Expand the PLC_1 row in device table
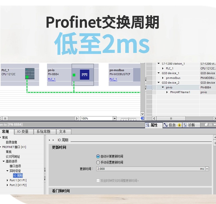This screenshot has width=216, height=204. [x=163, y=68]
